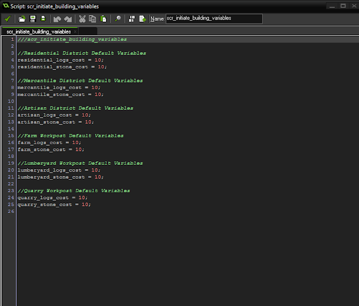Close the scr_initiate_building_variables tab via its x
The width and height of the screenshot is (359, 306).
click(75, 31)
